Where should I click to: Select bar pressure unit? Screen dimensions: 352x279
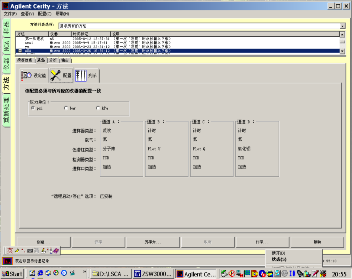66,108
